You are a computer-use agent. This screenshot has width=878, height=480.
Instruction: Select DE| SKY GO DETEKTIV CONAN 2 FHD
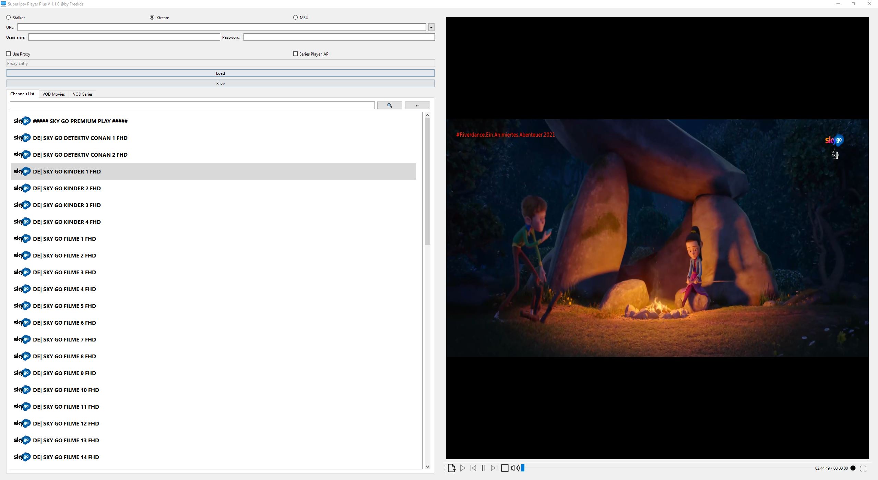tap(213, 155)
